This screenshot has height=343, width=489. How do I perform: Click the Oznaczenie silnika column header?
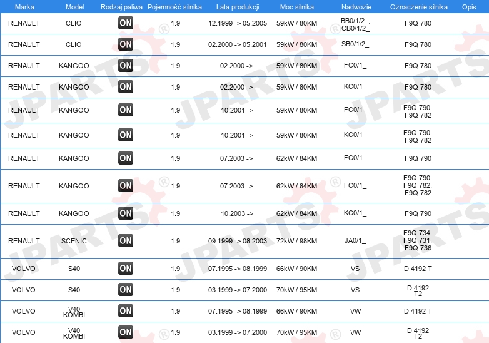pos(418,7)
